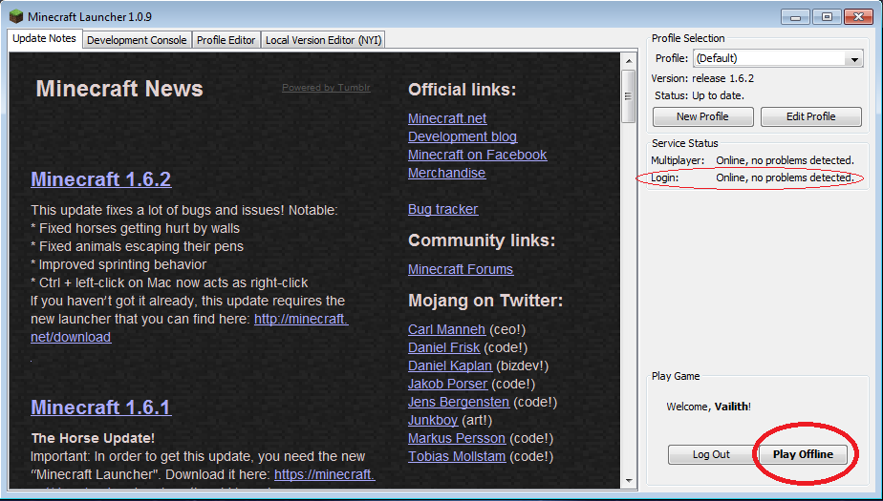
Task: Click the 'Minecraft News' heading
Action: coord(119,89)
